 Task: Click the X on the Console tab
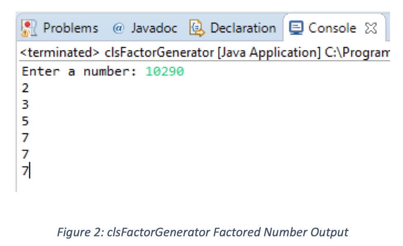[370, 27]
